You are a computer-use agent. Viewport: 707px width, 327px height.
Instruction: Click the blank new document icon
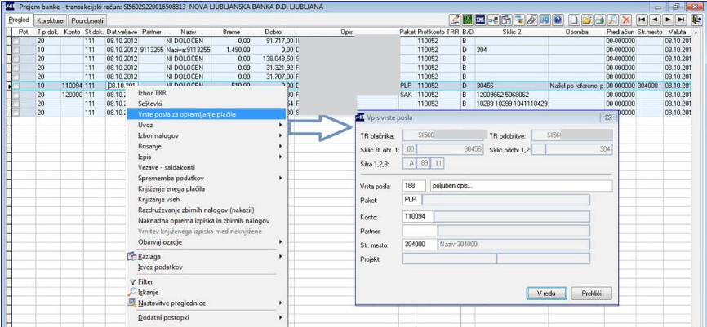[574, 20]
